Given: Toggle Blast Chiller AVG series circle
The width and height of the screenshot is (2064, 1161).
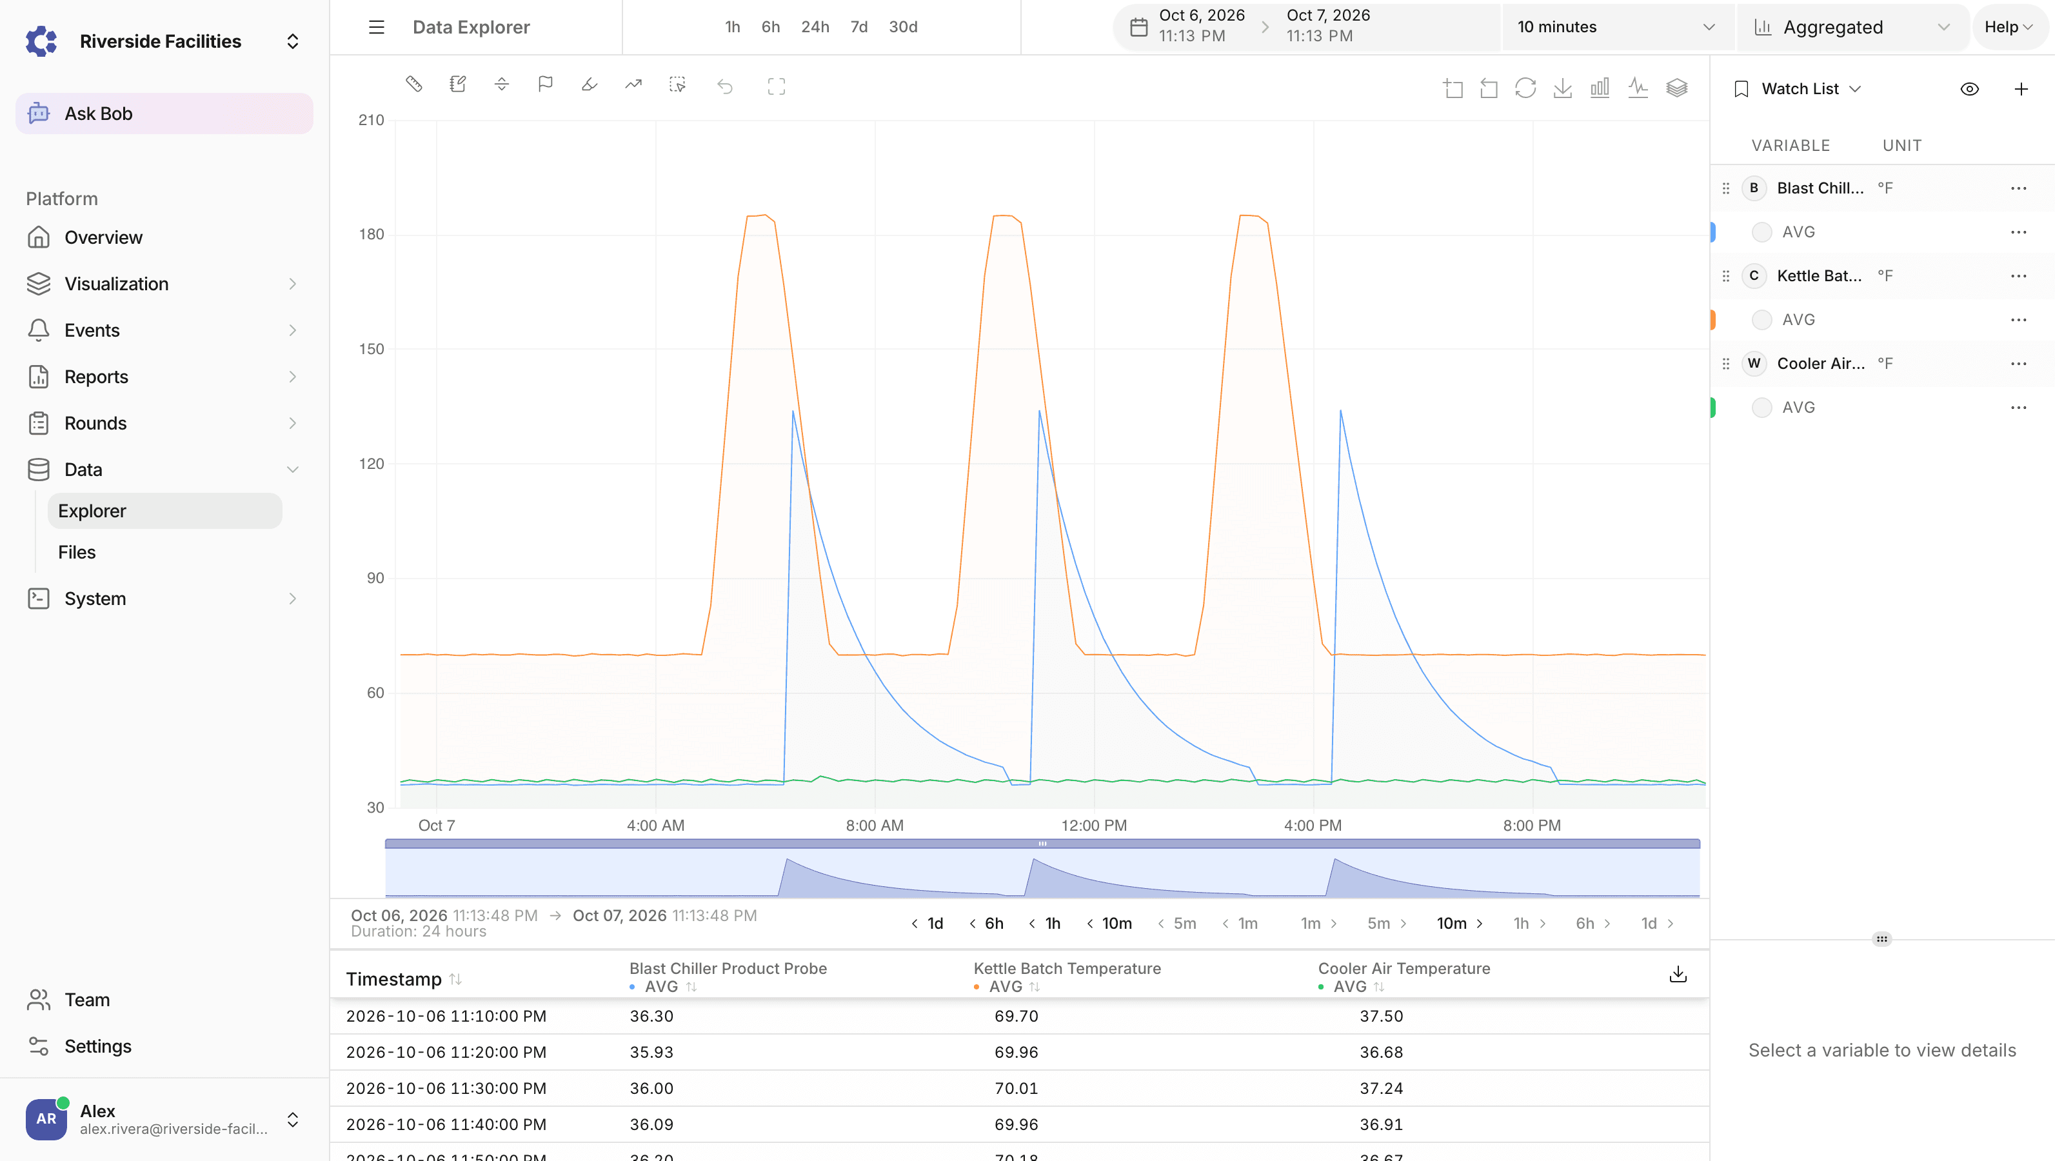Looking at the screenshot, I should coord(1761,232).
